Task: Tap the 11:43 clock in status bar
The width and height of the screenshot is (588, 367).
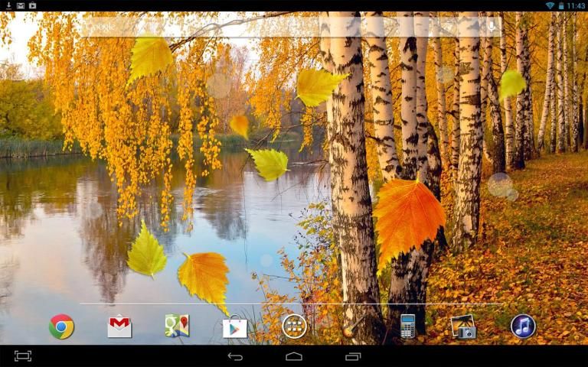Action: [577, 5]
